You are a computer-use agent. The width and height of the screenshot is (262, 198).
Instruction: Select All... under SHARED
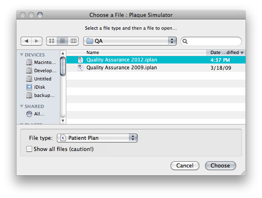(x=35, y=114)
